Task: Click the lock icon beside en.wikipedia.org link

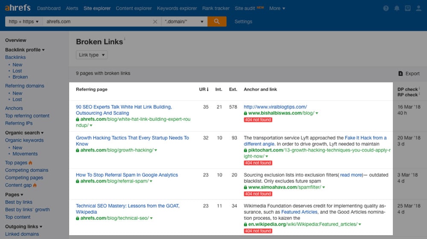Action: tap(246, 224)
